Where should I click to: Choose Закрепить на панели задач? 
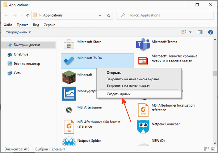point(139,85)
